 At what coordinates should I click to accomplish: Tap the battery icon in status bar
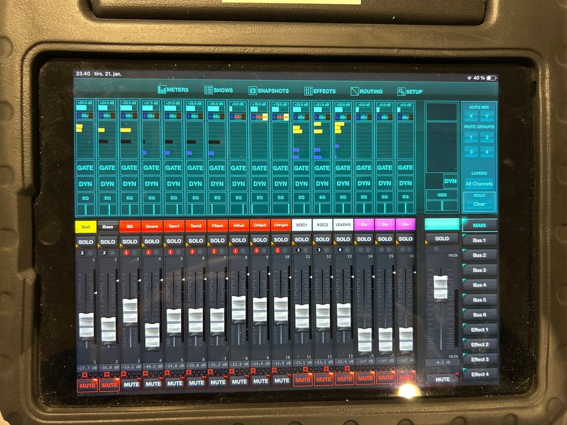491,78
